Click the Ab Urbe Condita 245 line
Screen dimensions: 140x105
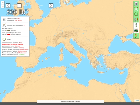pyautogui.click(x=13, y=19)
